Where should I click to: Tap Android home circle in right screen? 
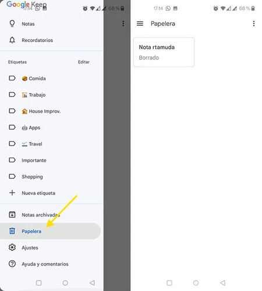(x=196, y=283)
